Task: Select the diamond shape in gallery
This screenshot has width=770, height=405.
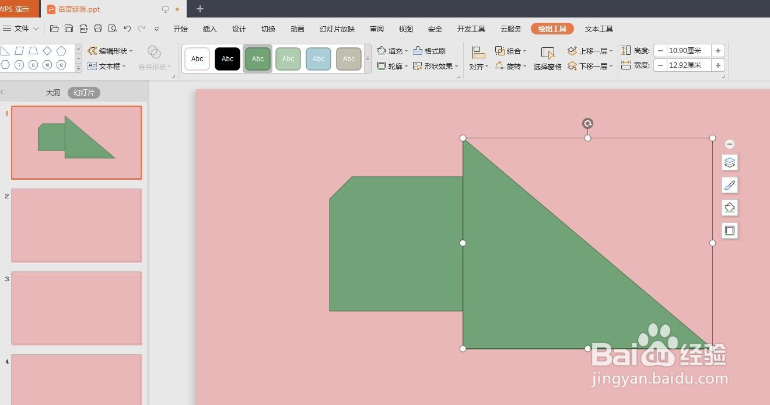Action: 47,51
